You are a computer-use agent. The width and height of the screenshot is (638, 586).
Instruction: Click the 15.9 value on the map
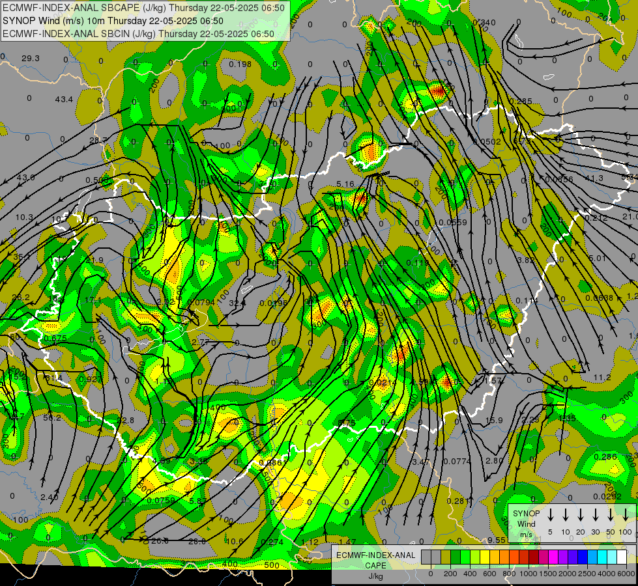494,421
